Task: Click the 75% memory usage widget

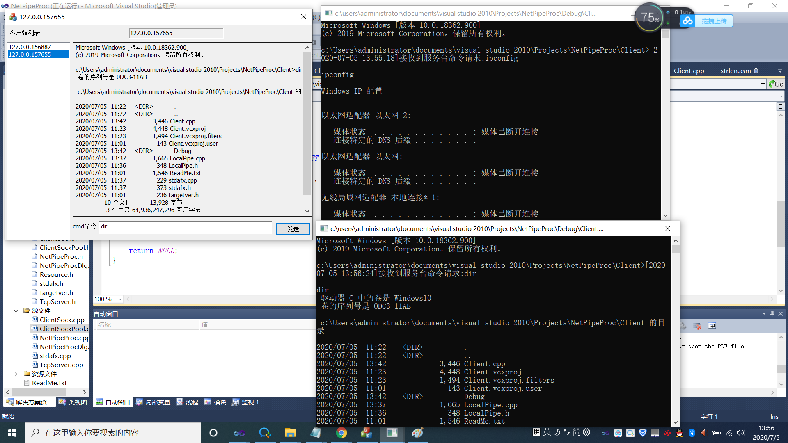Action: pos(650,17)
